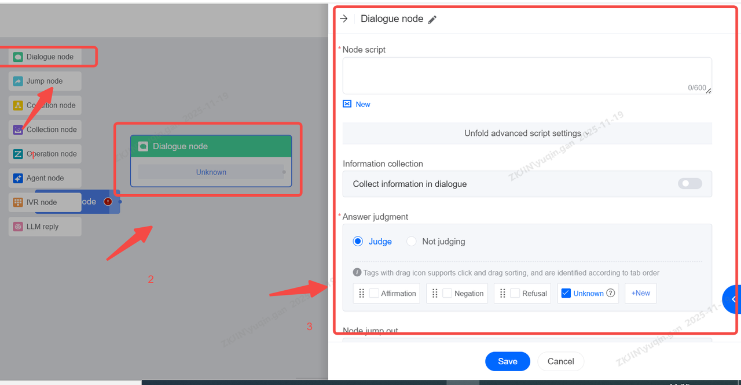Select the Jump node icon
Screen dimensions: 741x385
(x=18, y=81)
